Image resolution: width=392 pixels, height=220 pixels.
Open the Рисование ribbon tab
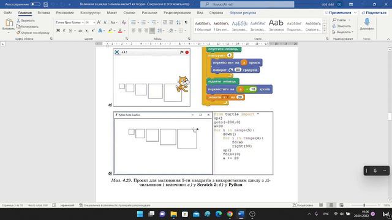[65, 12]
